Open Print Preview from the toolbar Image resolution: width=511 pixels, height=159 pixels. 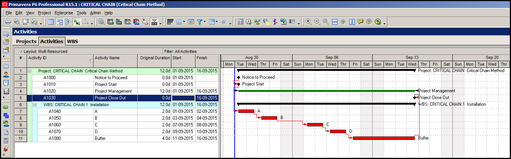pyautogui.click(x=17, y=22)
